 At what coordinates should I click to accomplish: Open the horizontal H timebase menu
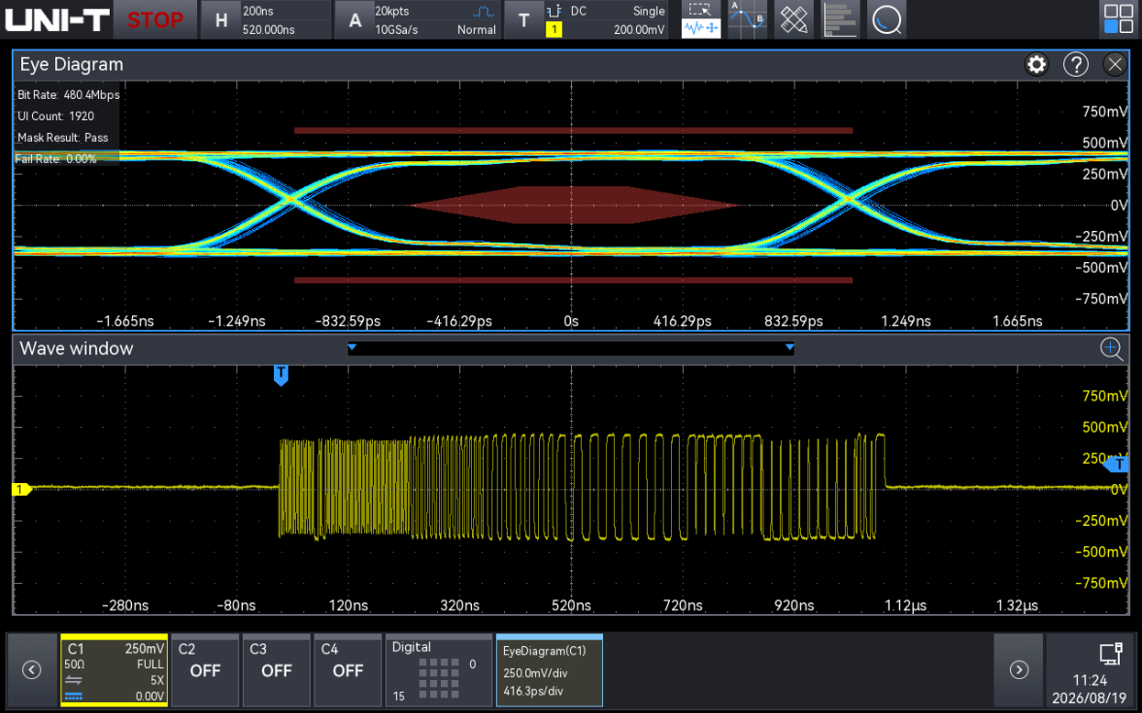220,20
